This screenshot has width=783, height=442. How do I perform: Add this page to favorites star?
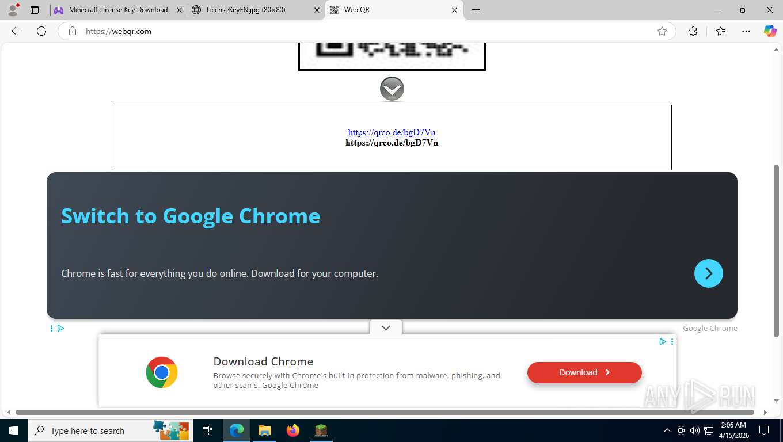pos(662,31)
